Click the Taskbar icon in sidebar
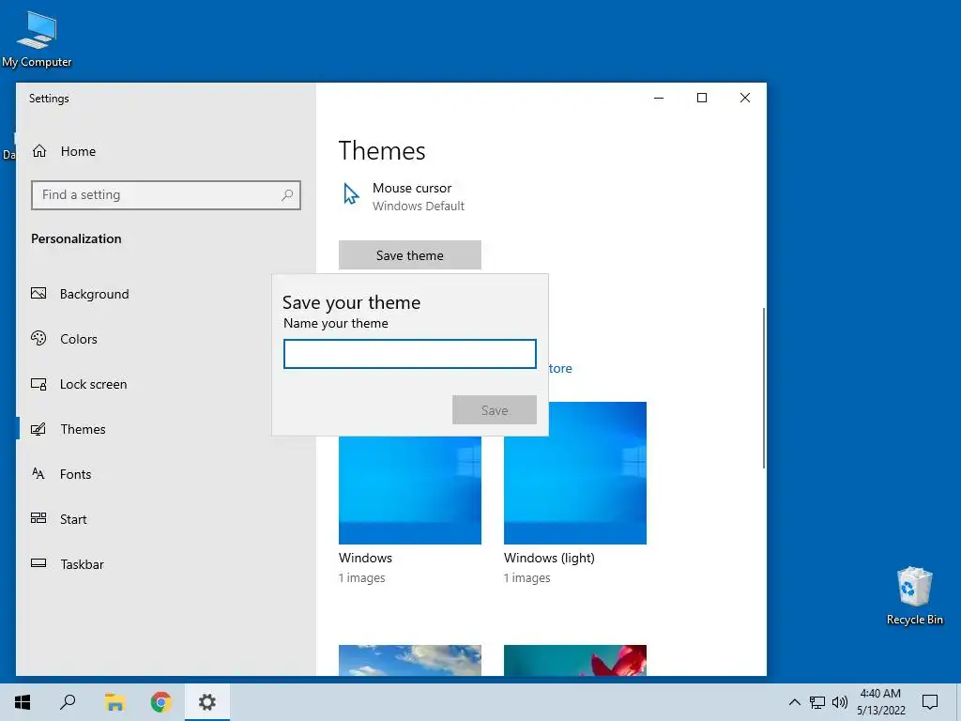Viewport: 961px width, 721px height. tap(38, 563)
